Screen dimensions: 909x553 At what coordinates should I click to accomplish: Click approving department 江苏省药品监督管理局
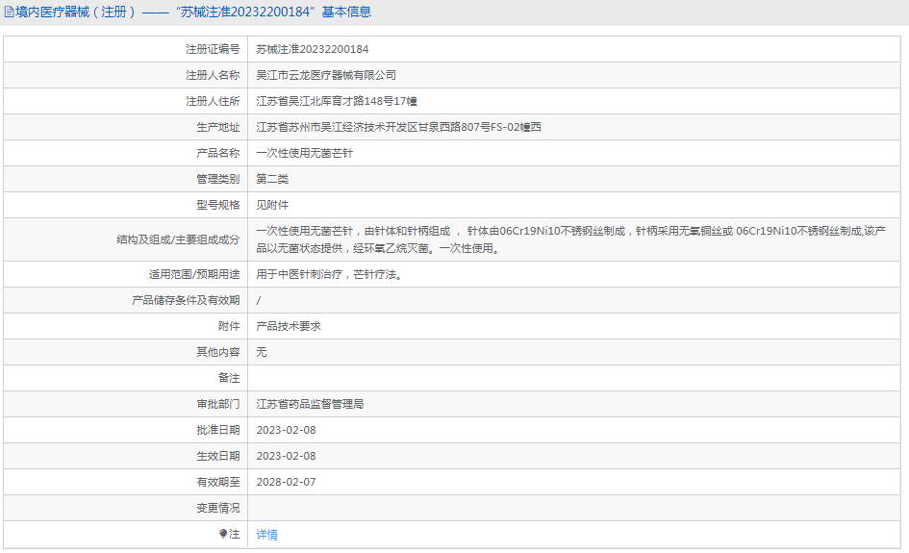[310, 404]
